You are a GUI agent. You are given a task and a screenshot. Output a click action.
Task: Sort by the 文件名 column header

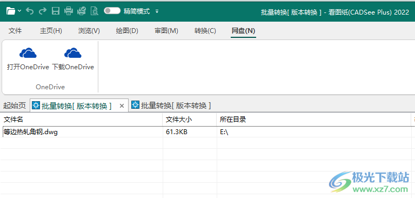pyautogui.click(x=81, y=119)
